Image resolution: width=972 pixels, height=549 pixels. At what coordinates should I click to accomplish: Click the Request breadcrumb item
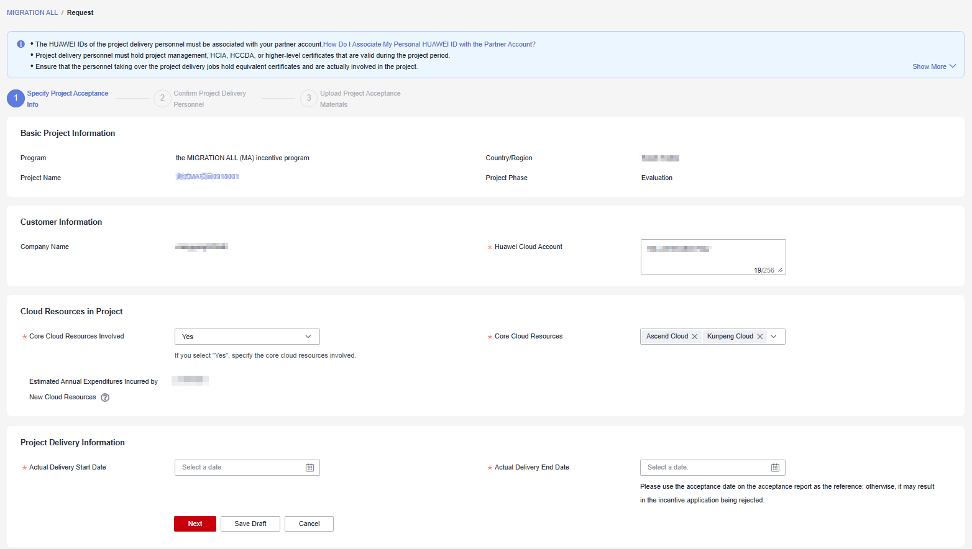click(80, 12)
